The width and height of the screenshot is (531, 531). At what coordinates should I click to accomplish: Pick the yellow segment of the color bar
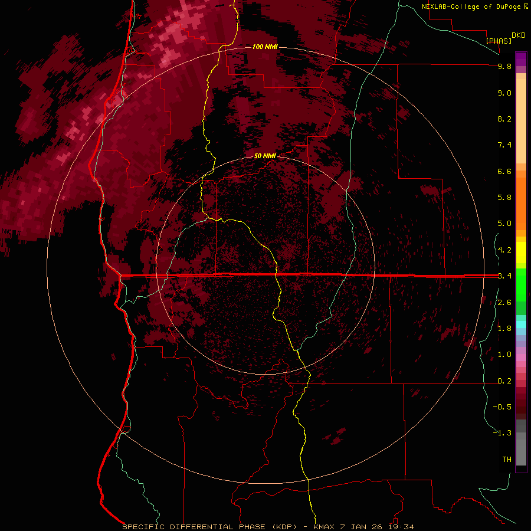[x=521, y=253]
